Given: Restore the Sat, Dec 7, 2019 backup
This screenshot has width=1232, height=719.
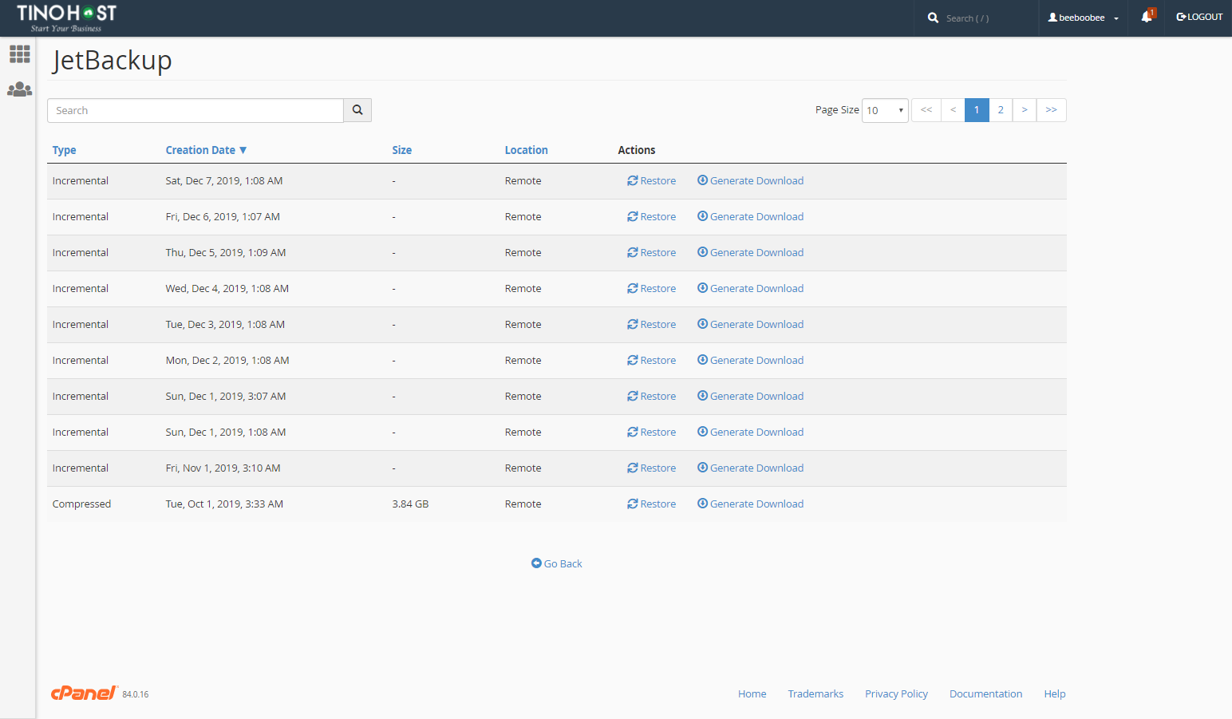Looking at the screenshot, I should point(651,181).
